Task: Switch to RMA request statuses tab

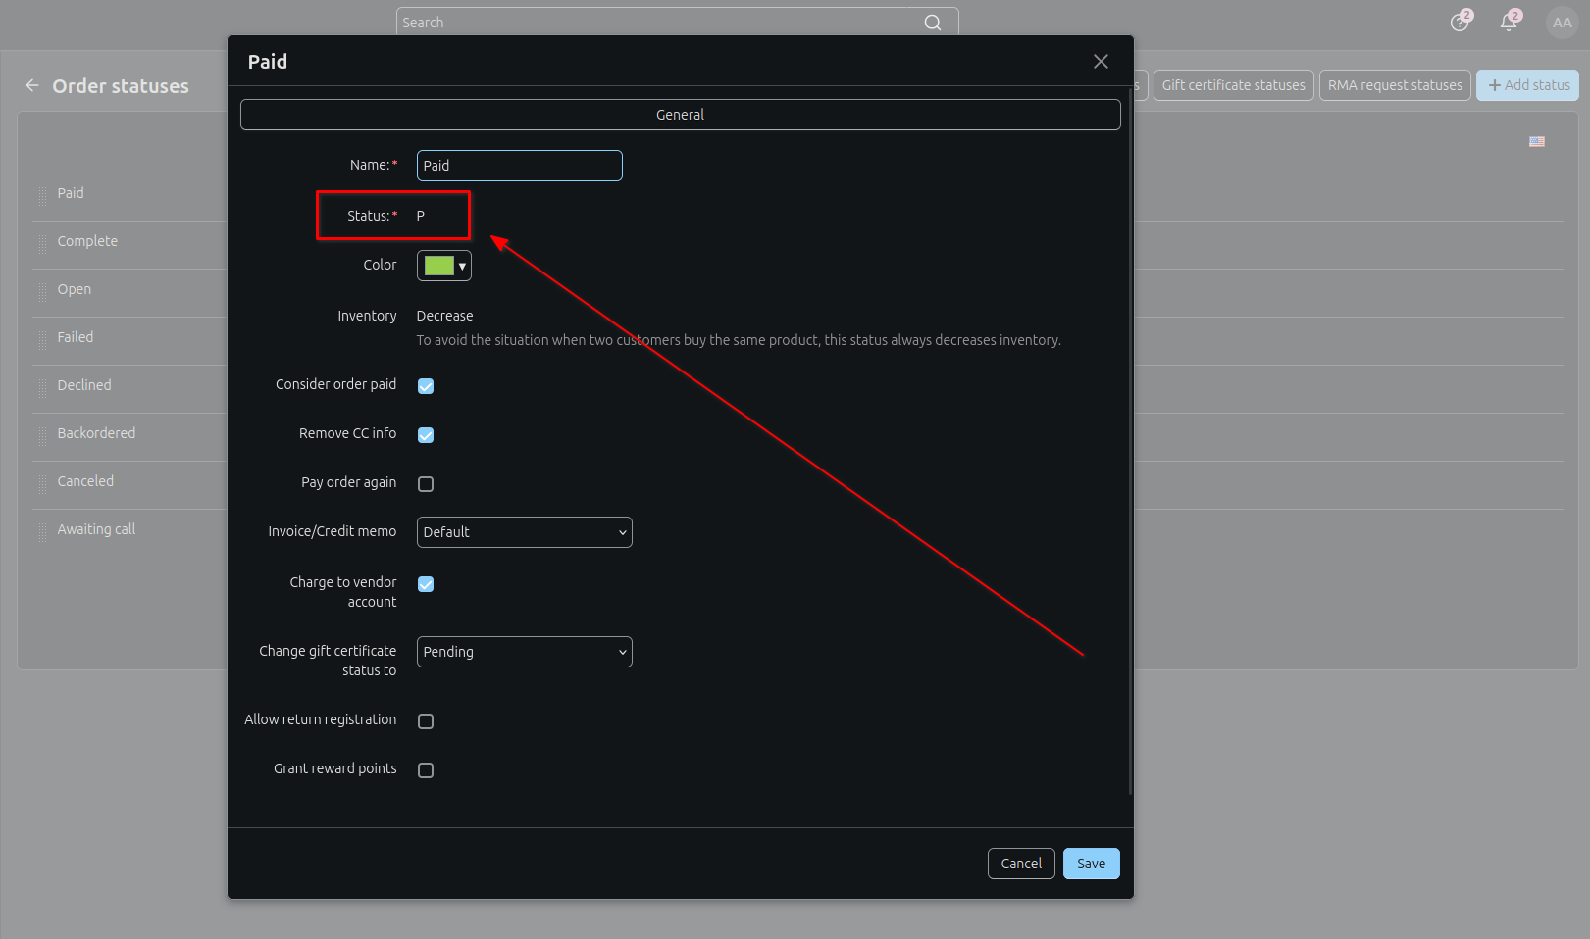Action: (1395, 85)
